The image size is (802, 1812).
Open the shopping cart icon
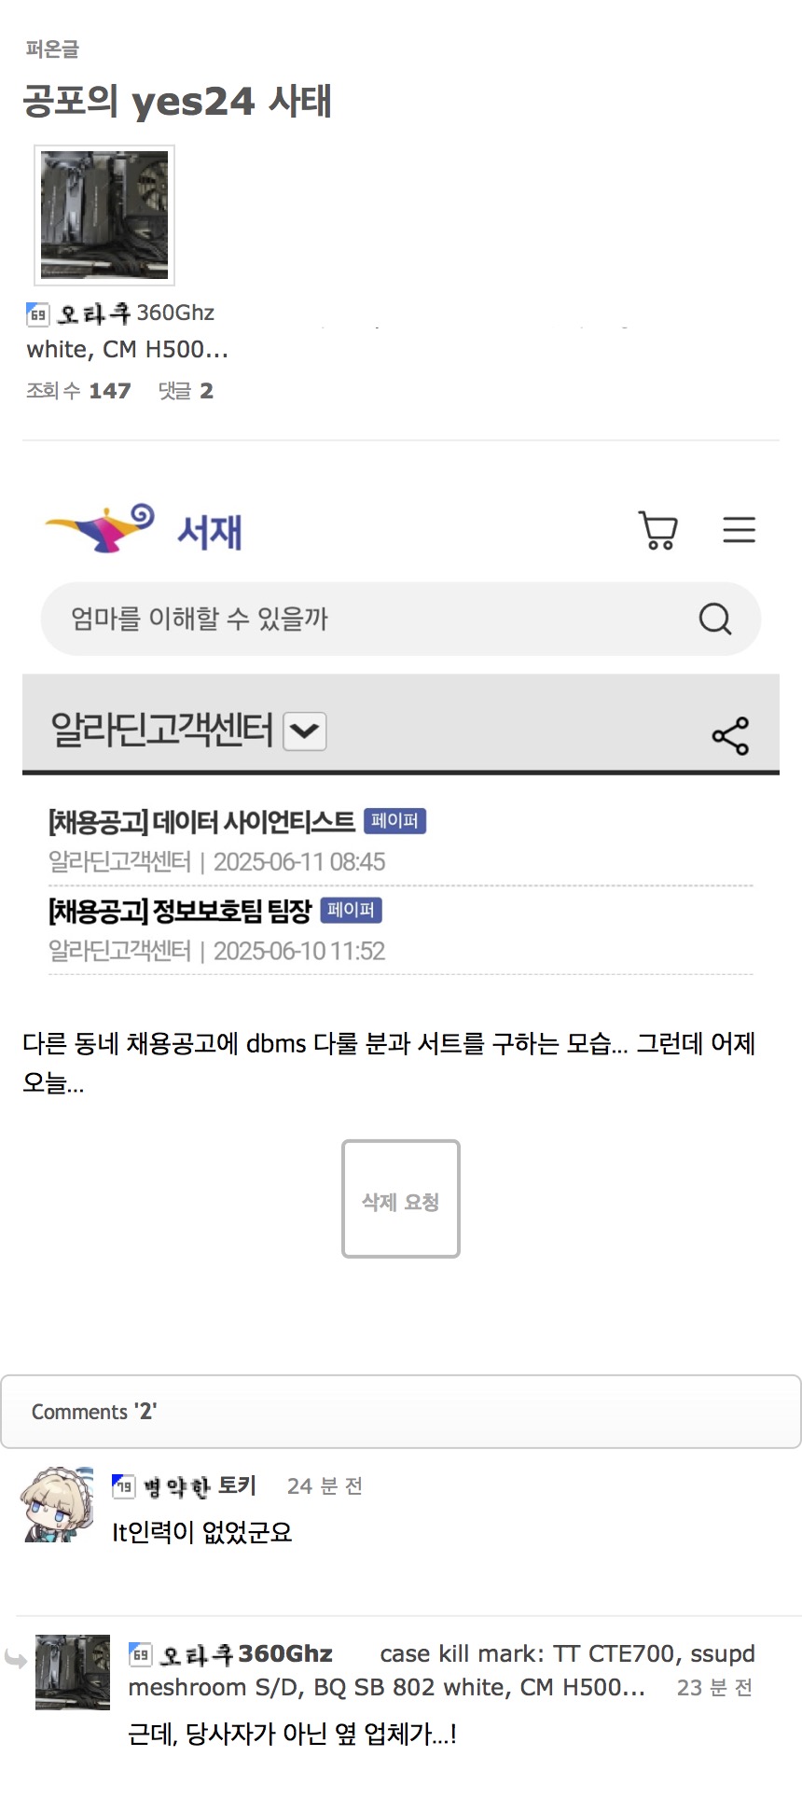[658, 530]
